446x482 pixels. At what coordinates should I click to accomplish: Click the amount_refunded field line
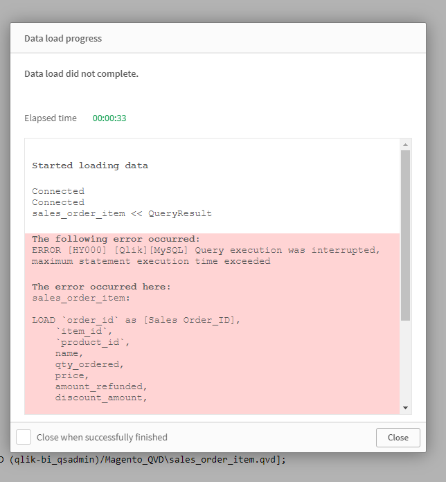pos(101,386)
